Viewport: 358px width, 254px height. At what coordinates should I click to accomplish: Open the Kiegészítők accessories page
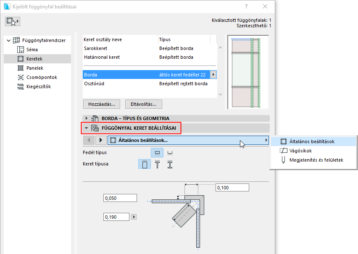click(x=20, y=86)
